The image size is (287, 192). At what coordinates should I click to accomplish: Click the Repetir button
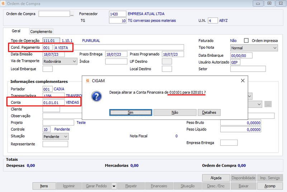click(131, 186)
